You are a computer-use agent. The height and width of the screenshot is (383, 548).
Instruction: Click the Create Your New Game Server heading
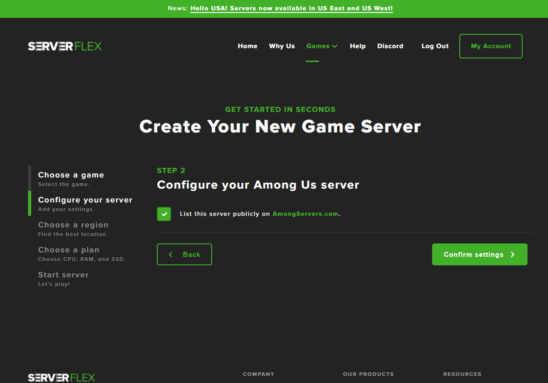coord(280,127)
